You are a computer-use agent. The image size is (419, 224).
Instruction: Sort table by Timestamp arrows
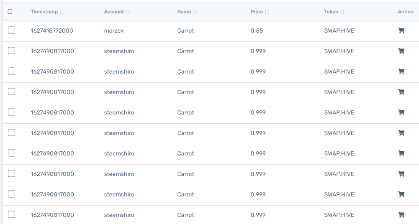62,12
